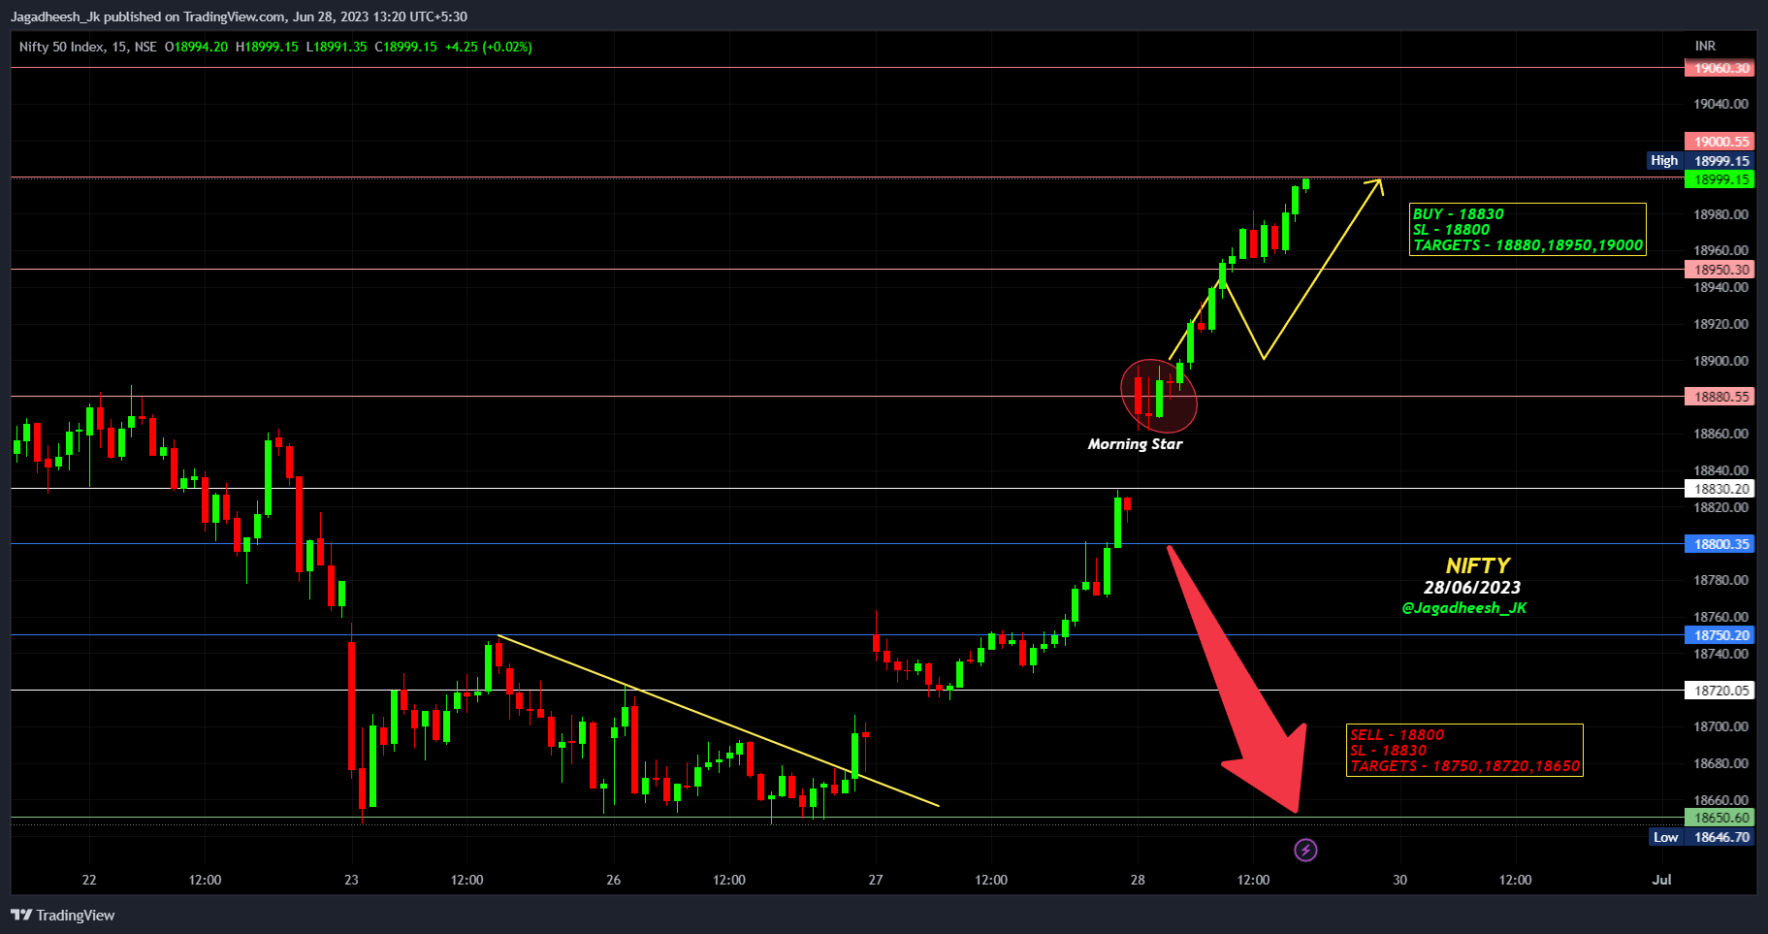Screen dimensions: 1768x934
Task: Click the green current price 18999.15 label
Action: [1720, 179]
